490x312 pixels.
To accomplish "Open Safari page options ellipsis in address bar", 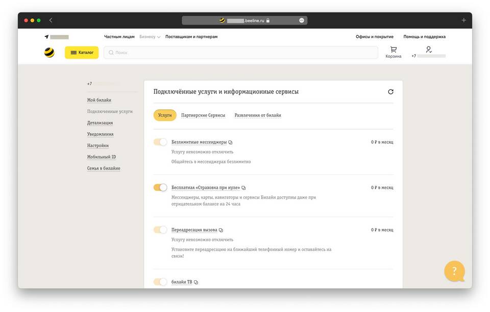I will click(302, 20).
